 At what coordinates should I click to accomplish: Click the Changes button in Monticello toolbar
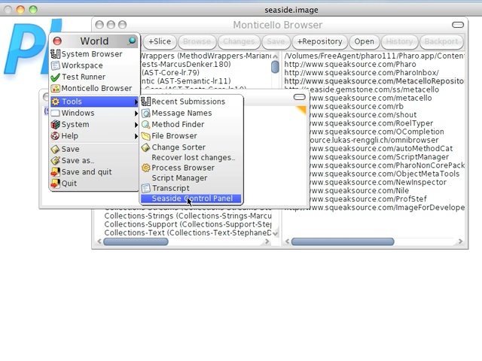click(x=239, y=41)
